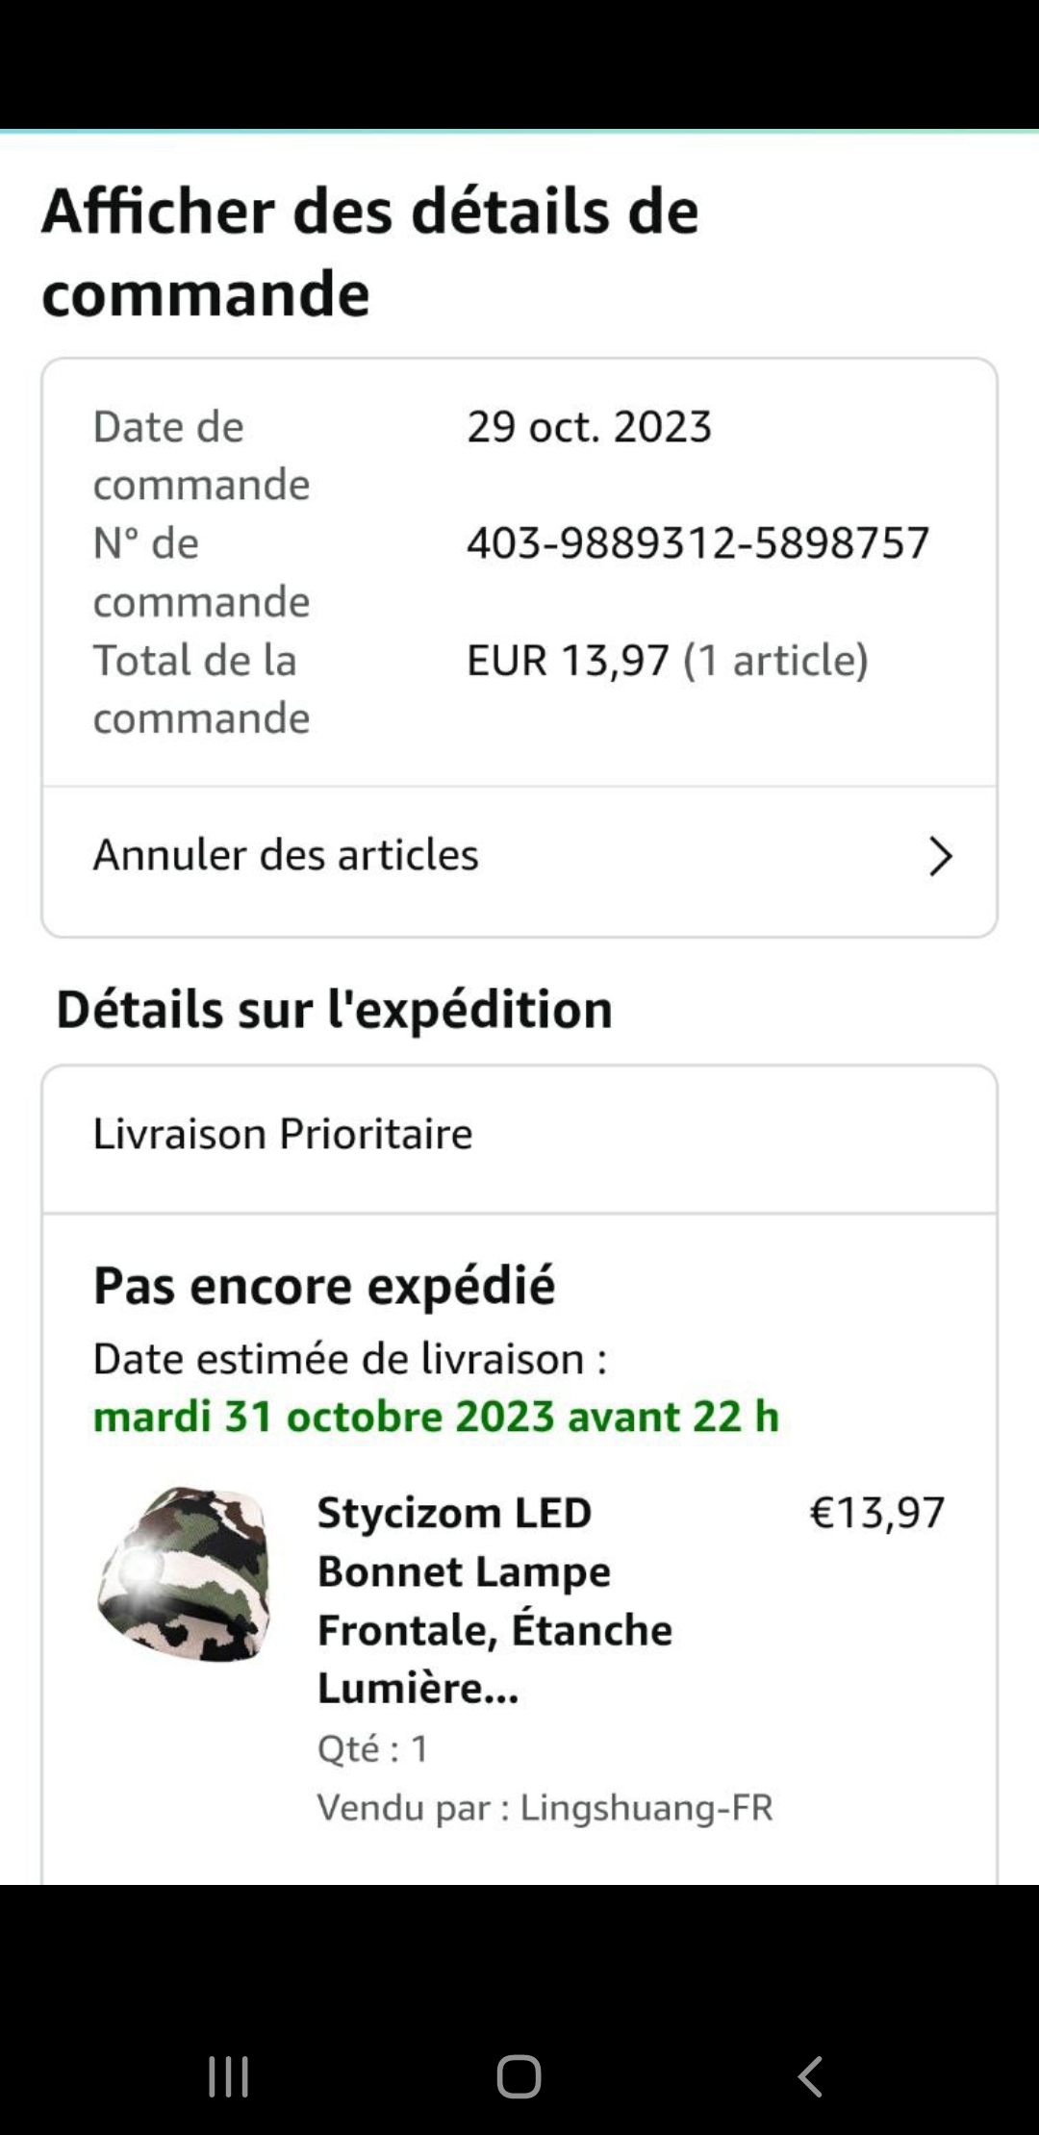Tap the seller name Lingshuang-FR

646,1808
